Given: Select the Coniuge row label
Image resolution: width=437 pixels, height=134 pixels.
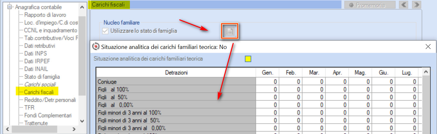Looking at the screenshot, I should coord(176,82).
